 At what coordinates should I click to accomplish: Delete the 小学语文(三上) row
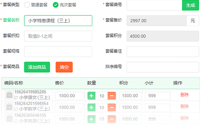point(185,95)
